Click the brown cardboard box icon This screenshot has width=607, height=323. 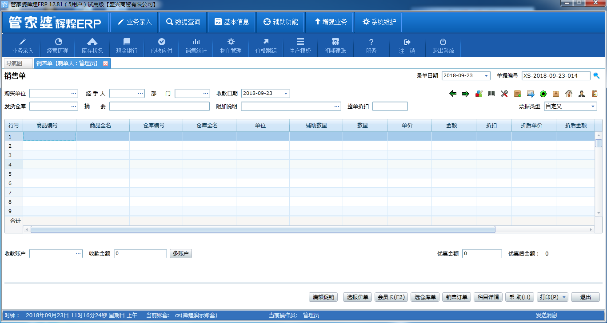556,94
